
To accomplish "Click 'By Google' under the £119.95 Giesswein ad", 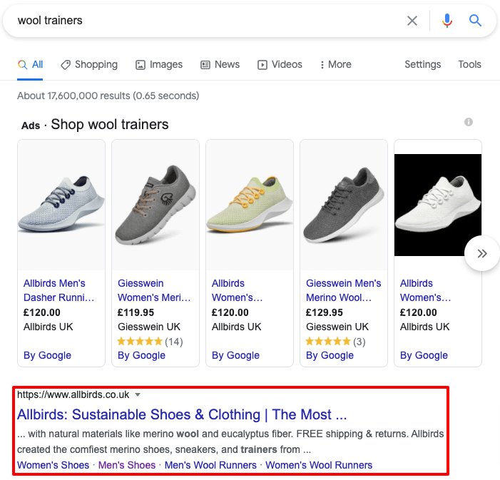I will pyautogui.click(x=141, y=355).
